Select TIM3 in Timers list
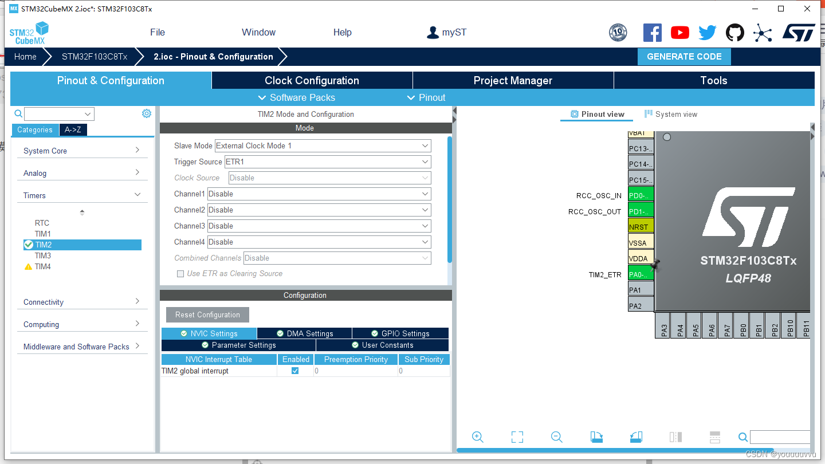The height and width of the screenshot is (464, 825). [x=43, y=255]
